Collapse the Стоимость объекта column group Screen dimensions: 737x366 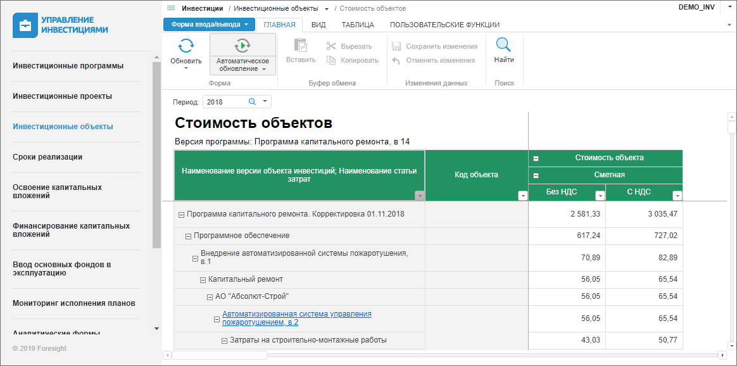(x=536, y=159)
